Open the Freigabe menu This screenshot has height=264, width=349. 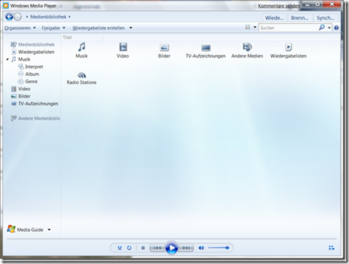point(53,28)
